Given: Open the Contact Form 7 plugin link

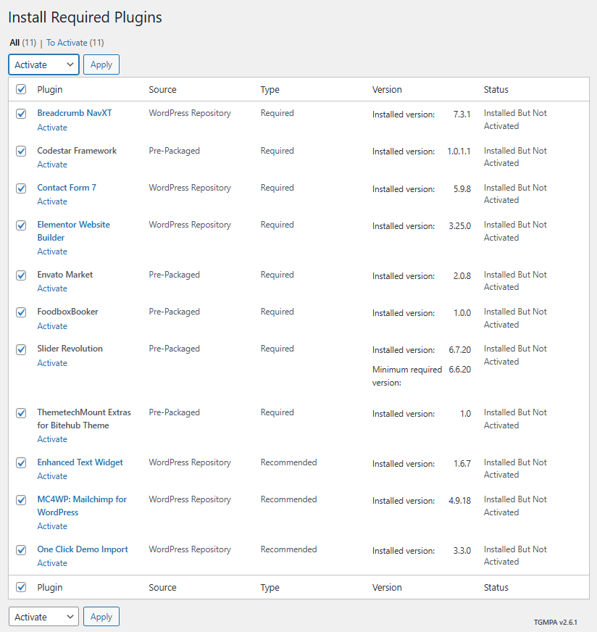Looking at the screenshot, I should 67,188.
